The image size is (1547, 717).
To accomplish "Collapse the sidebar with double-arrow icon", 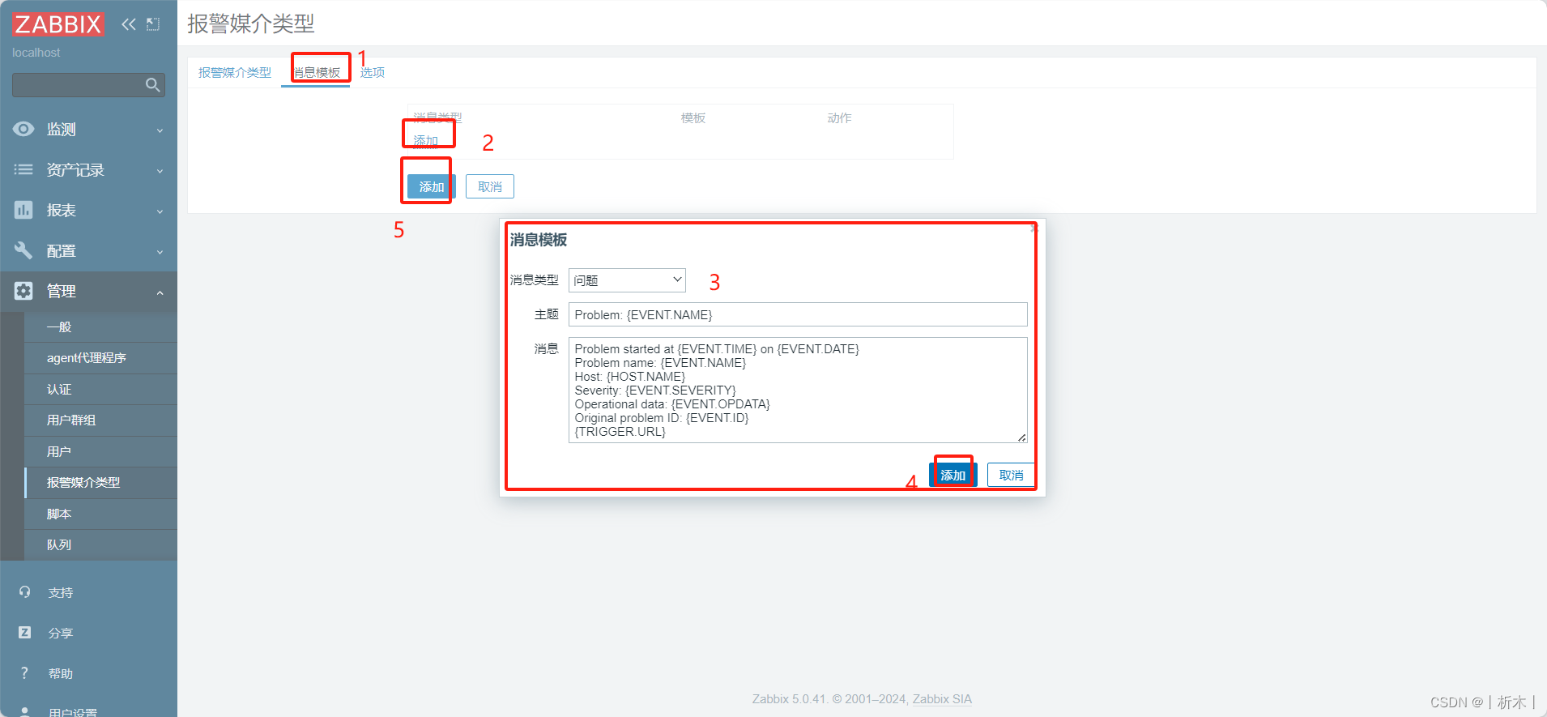I will (x=129, y=24).
